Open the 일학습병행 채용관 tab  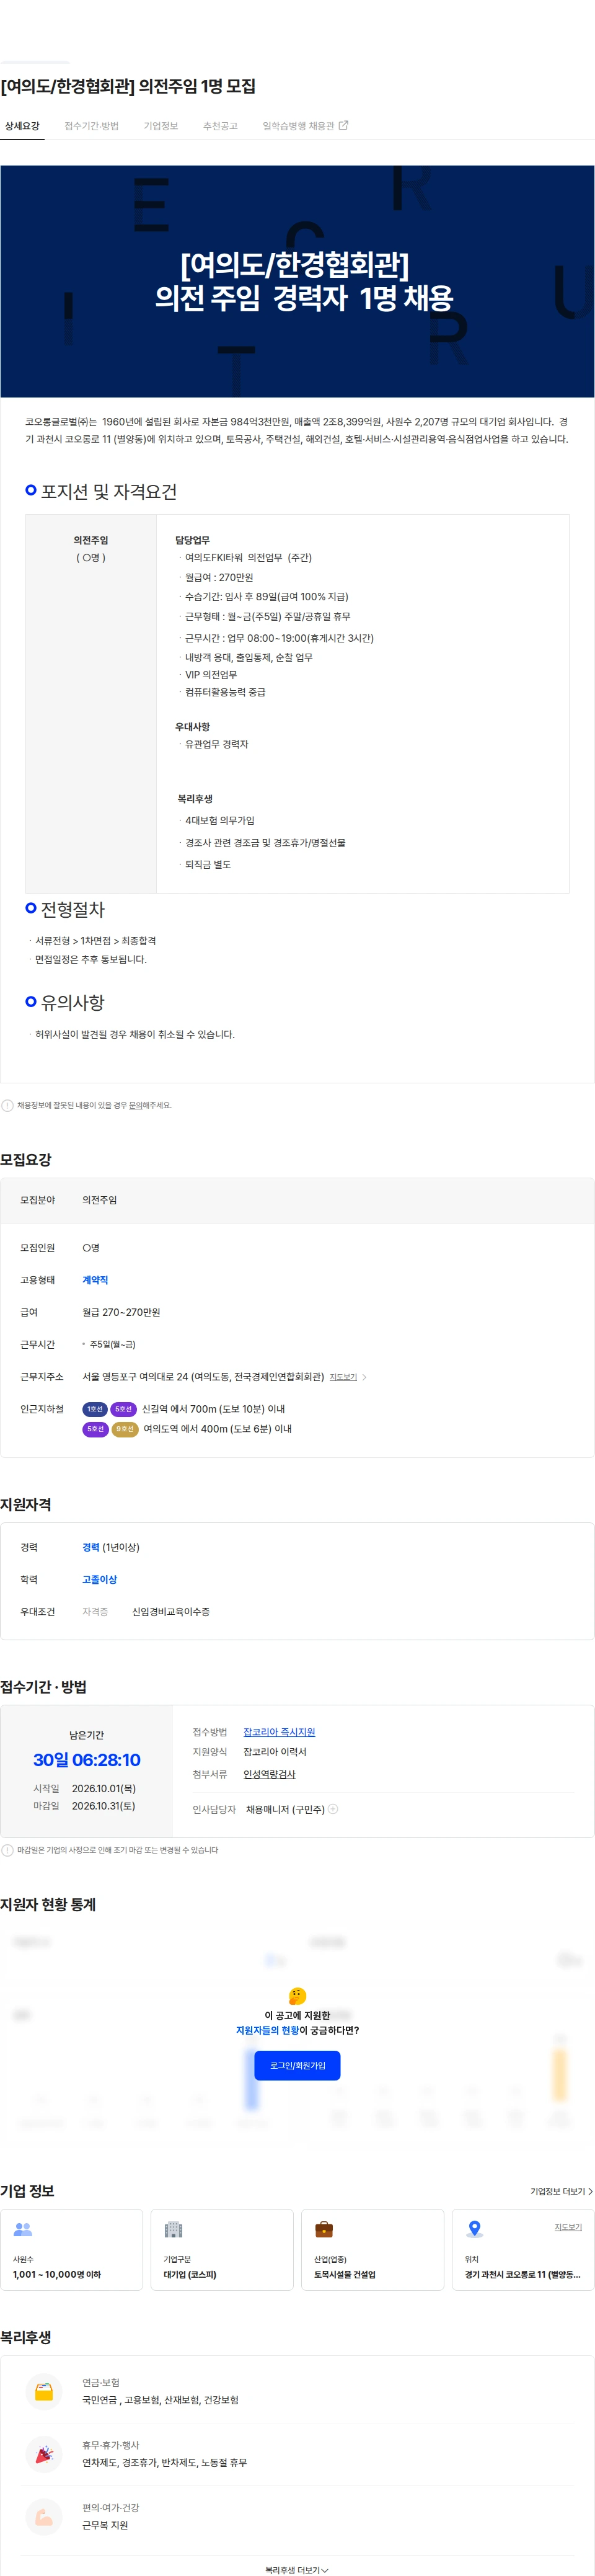tap(298, 126)
